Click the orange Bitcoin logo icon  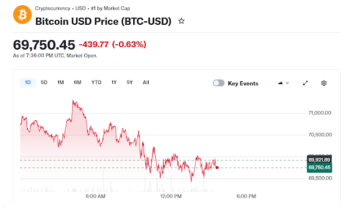(x=22, y=15)
